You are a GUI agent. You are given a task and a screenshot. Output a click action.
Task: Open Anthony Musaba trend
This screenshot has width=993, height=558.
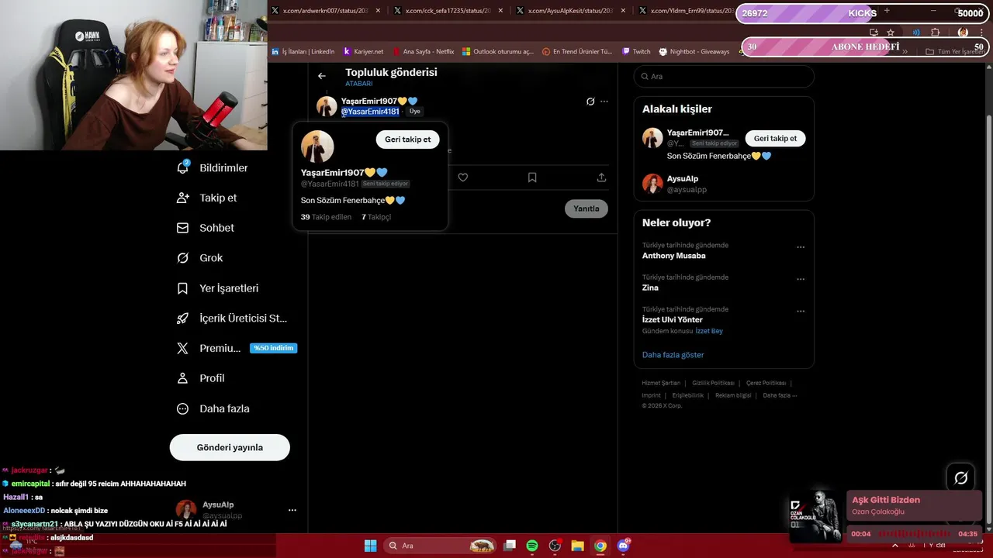coord(674,256)
